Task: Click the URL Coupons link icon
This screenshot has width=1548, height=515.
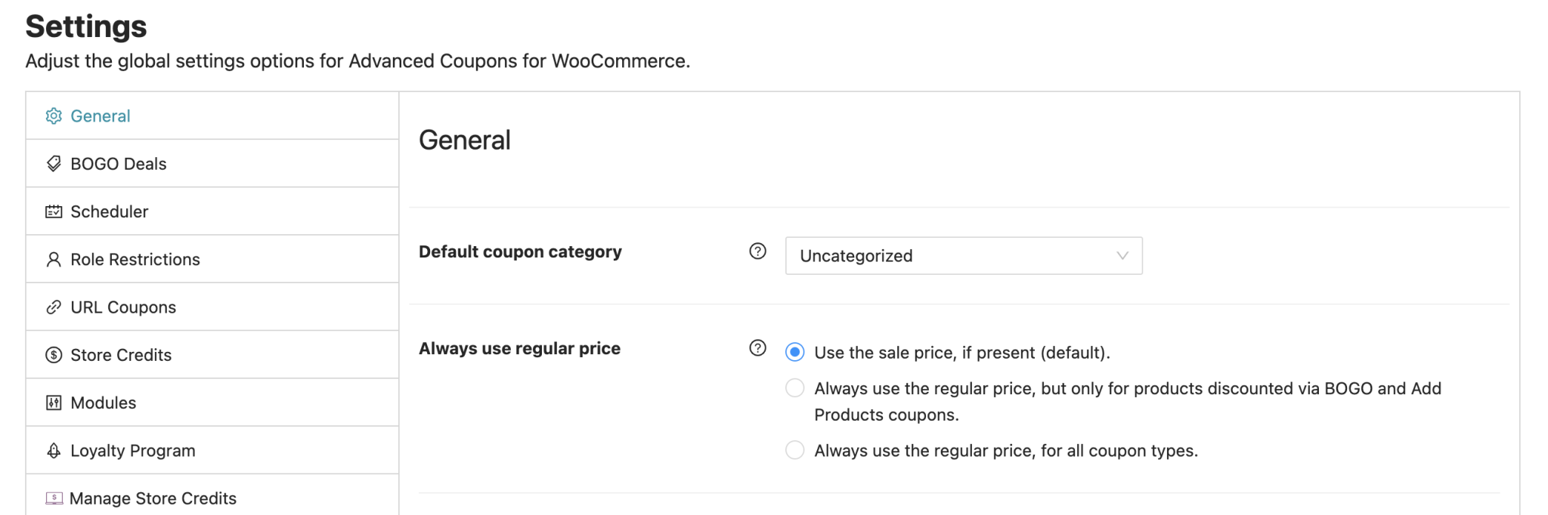Action: pyautogui.click(x=54, y=307)
